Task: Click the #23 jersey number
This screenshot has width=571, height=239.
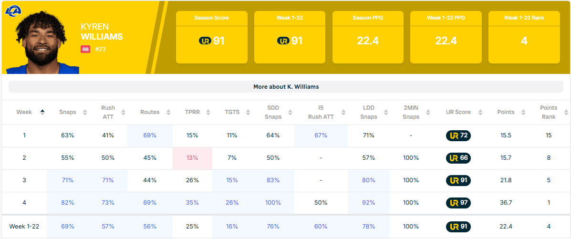Action: pyautogui.click(x=100, y=49)
